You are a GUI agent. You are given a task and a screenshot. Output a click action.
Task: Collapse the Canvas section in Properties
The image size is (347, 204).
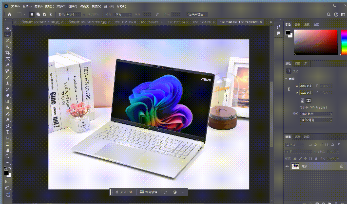(287, 79)
